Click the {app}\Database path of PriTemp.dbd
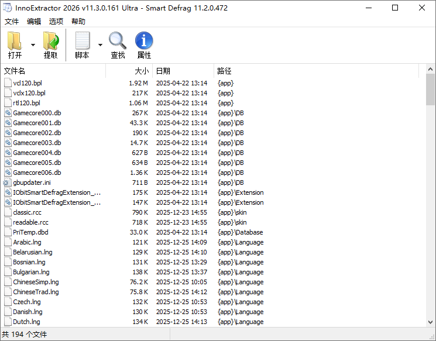436x341 pixels. pyautogui.click(x=241, y=232)
